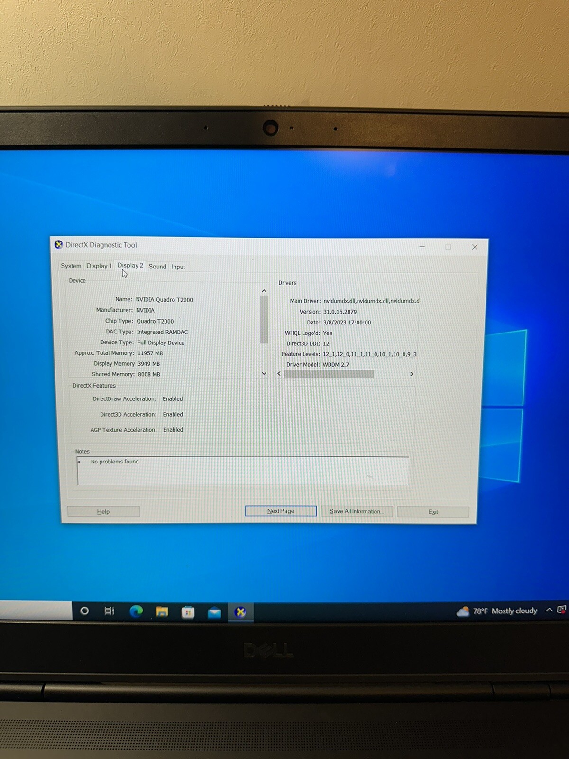Click total memory 11957 MB
Image resolution: width=569 pixels, height=759 pixels.
(150, 353)
